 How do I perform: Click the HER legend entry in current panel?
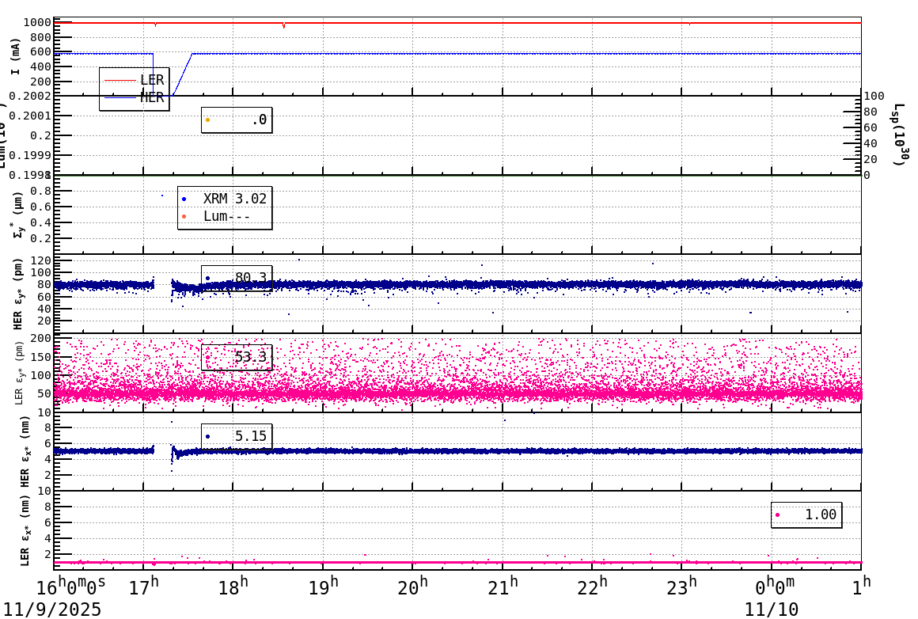tap(134, 98)
